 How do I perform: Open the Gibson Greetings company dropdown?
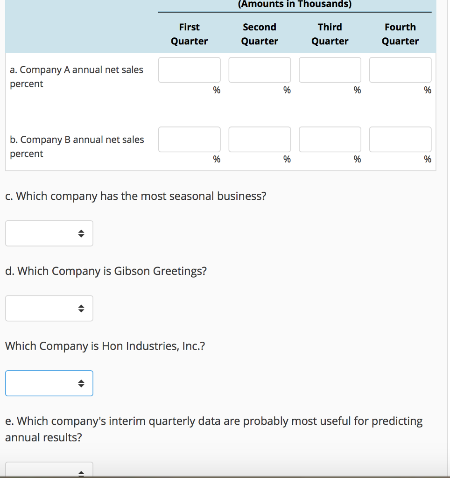point(49,308)
